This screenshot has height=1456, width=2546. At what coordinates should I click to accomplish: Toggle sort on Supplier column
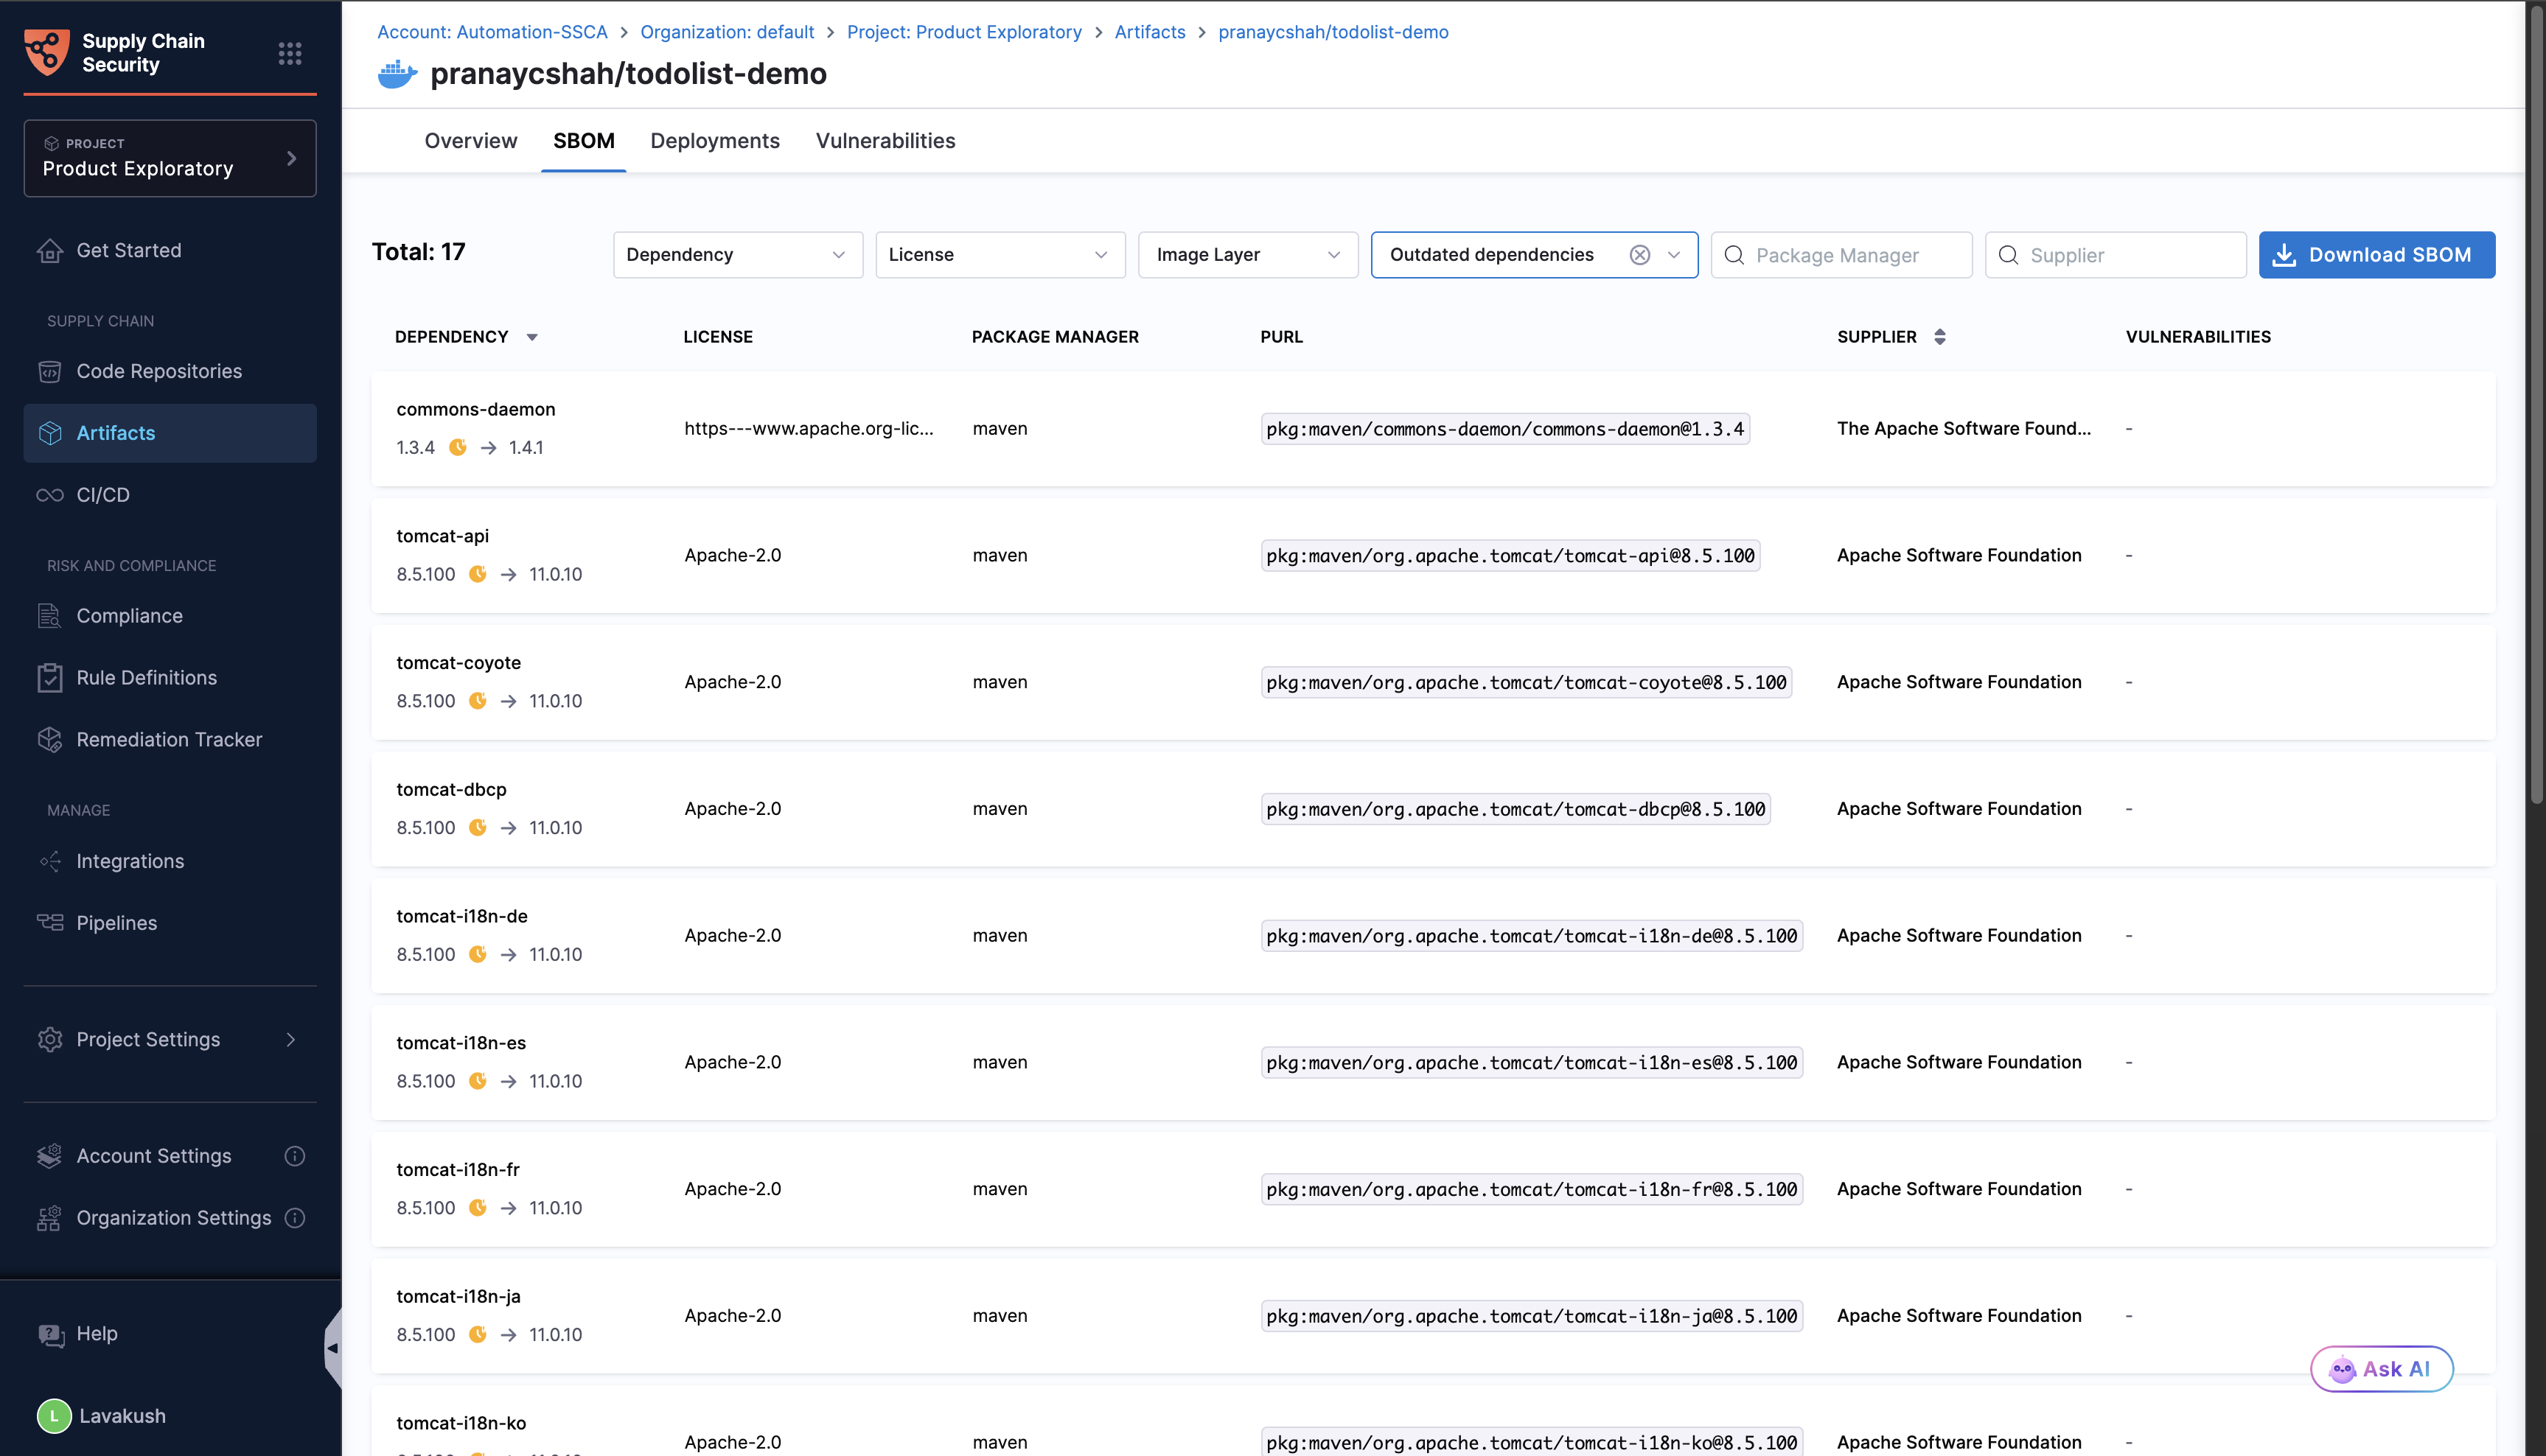pos(1939,337)
